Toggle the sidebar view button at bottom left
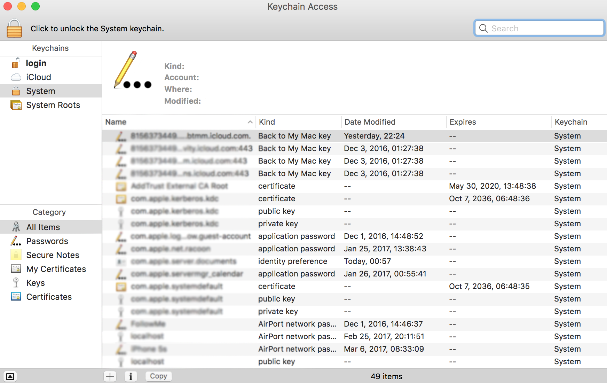Viewport: 607px width, 383px height. click(10, 376)
